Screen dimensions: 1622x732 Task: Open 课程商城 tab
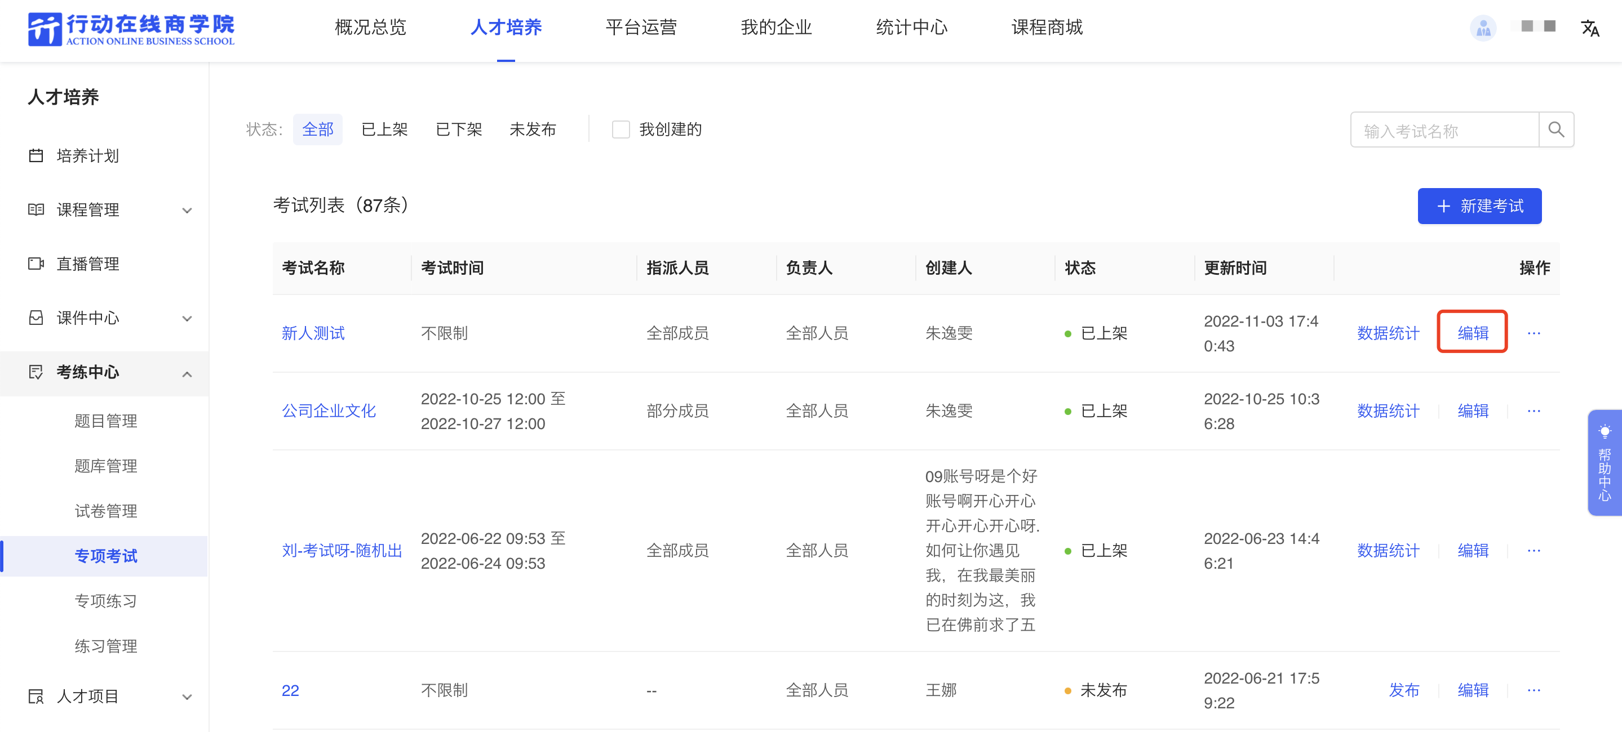tap(1047, 27)
